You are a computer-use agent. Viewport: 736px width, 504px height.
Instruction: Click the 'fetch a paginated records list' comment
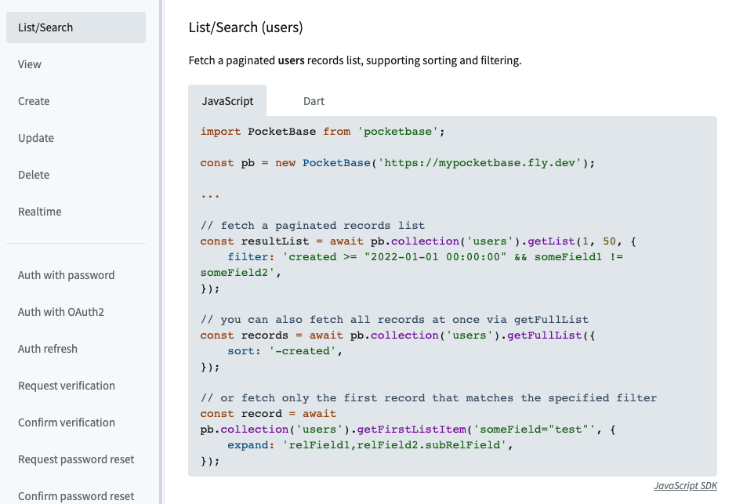pos(312,226)
